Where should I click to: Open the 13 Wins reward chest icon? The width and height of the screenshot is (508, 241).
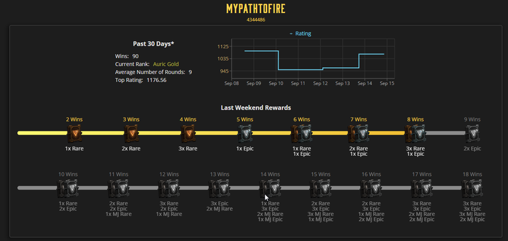click(220, 188)
